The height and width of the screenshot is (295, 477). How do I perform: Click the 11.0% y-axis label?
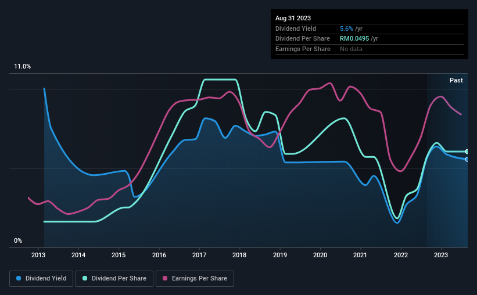[22, 67]
